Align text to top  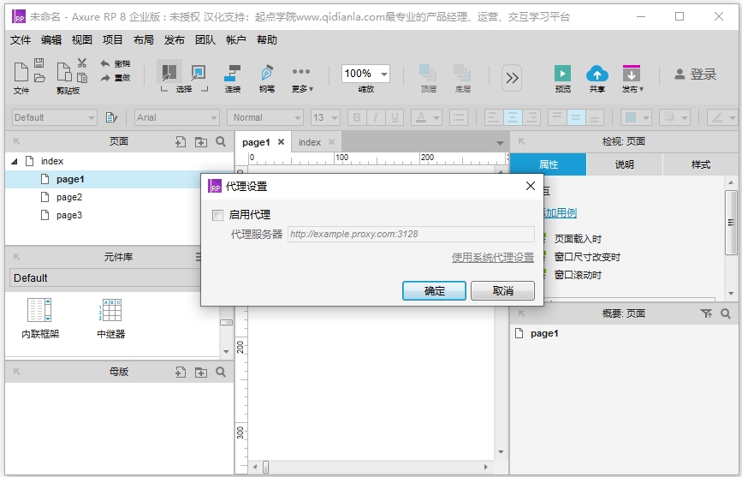click(557, 117)
